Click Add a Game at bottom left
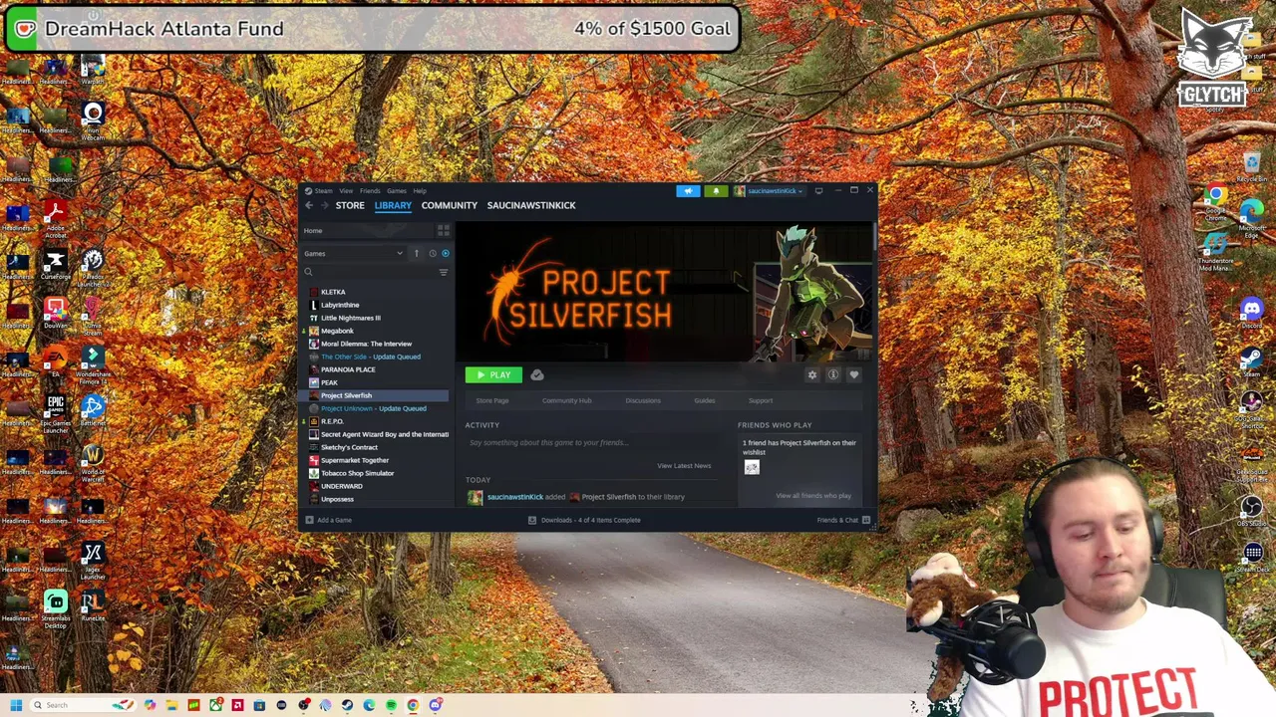Image resolution: width=1276 pixels, height=717 pixels. [329, 520]
